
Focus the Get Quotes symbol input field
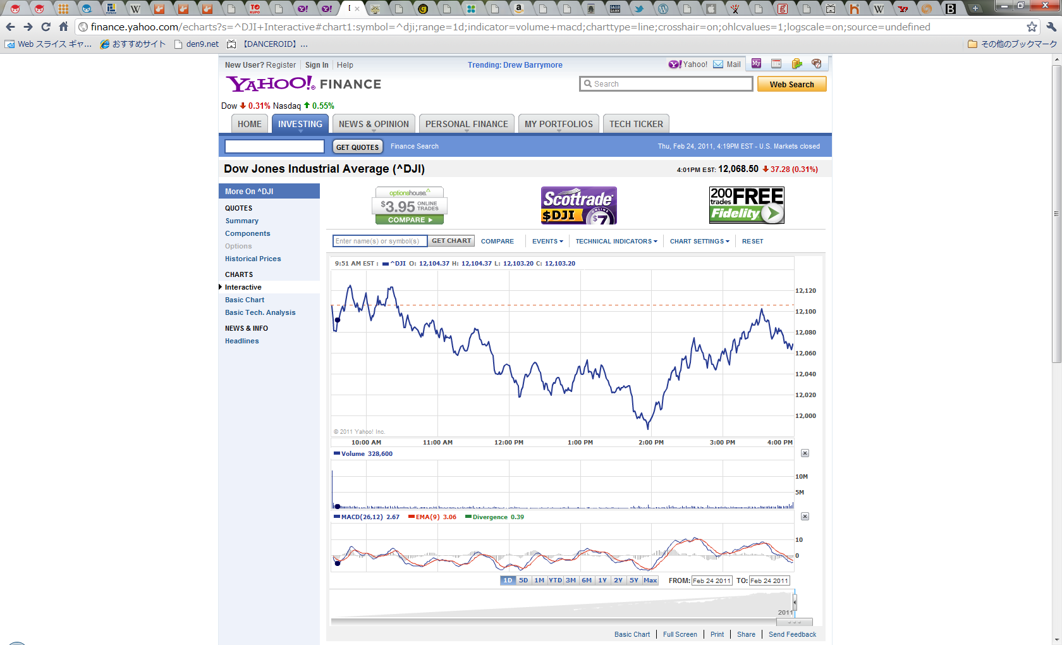pos(275,147)
